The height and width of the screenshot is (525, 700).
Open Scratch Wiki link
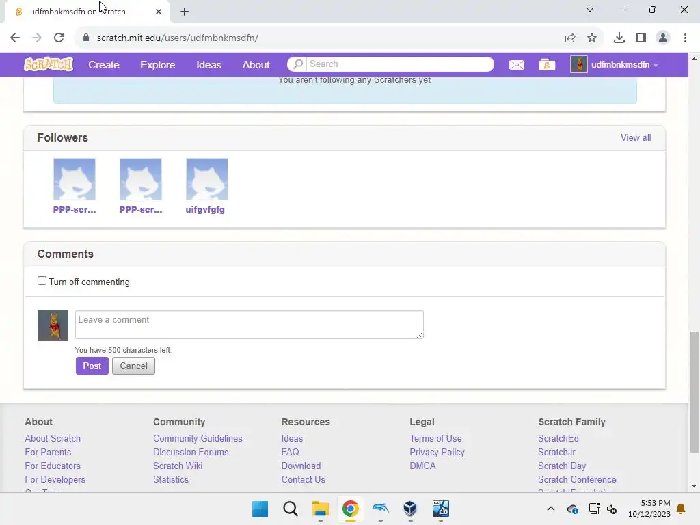tap(178, 466)
